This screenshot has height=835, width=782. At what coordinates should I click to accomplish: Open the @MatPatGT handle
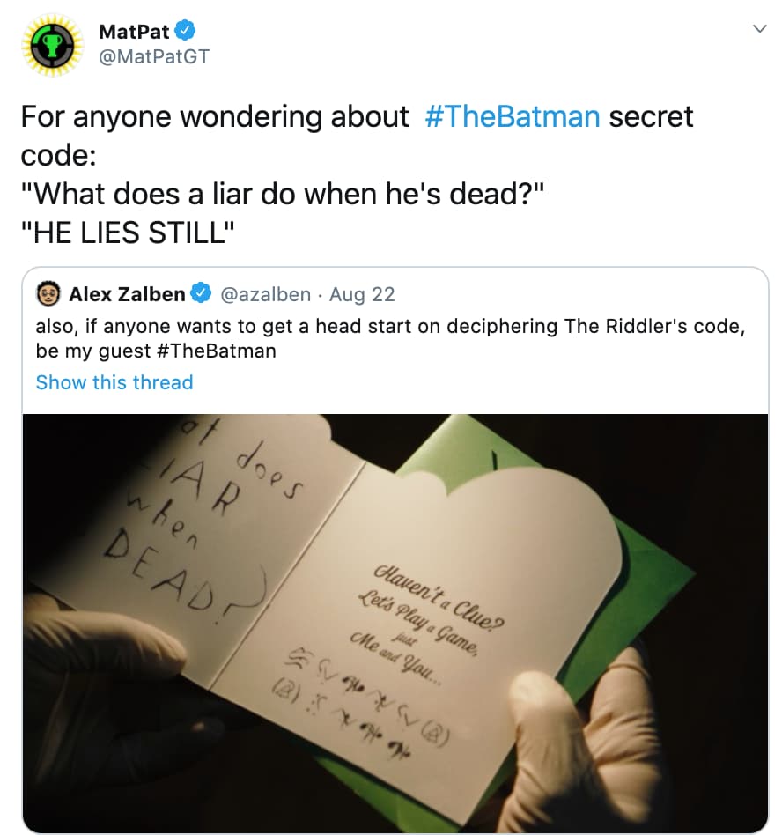click(154, 56)
